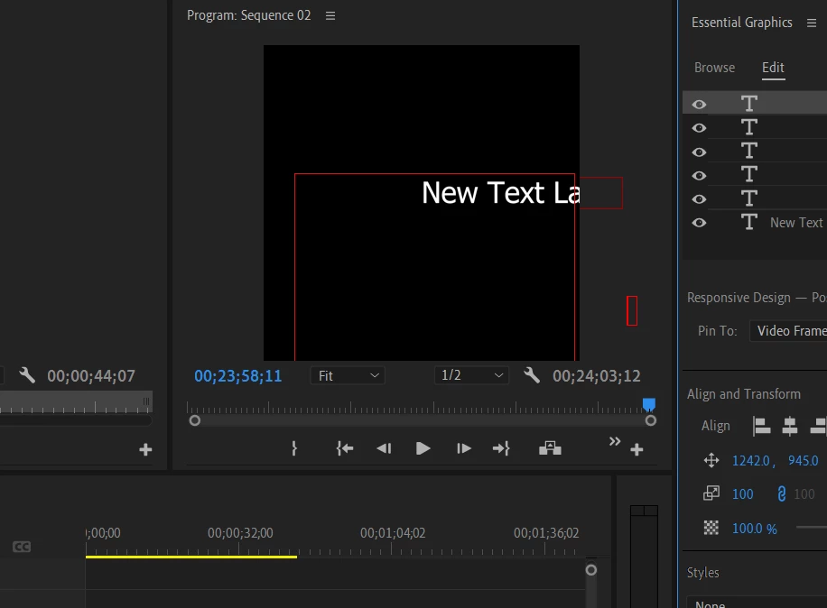Switch to the Edit tab
827x608 pixels.
pos(773,68)
